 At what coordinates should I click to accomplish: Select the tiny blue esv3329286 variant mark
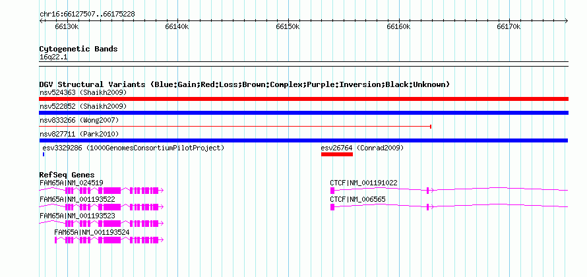[44, 154]
